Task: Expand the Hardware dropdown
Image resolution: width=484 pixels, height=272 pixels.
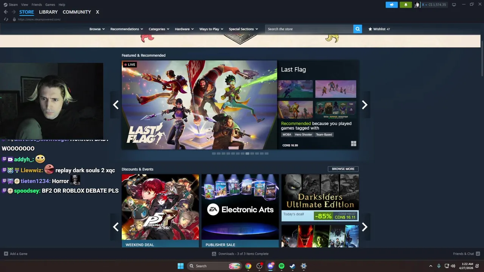Action: tap(184, 29)
